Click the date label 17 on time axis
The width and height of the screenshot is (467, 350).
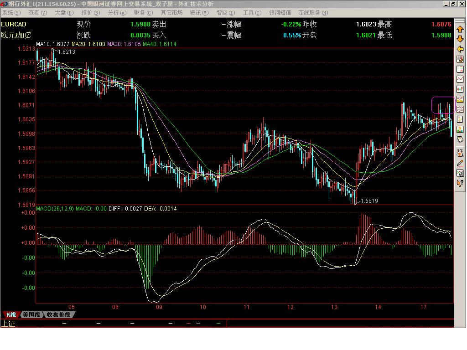click(423, 307)
